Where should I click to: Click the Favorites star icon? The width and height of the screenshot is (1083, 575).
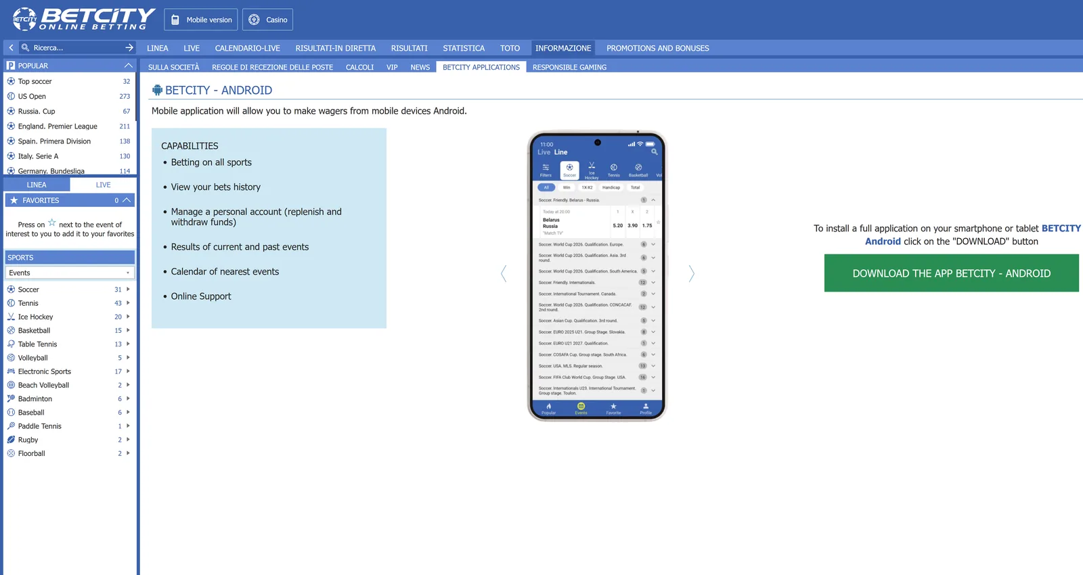[x=14, y=200]
